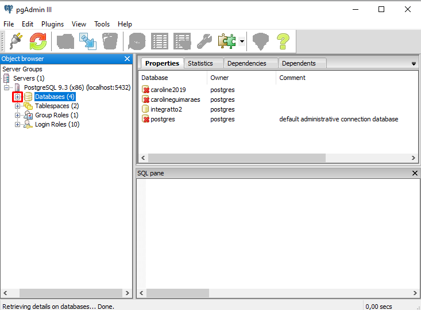
Task: Click the Databases cylinder icon in tree
Action: coord(28,97)
